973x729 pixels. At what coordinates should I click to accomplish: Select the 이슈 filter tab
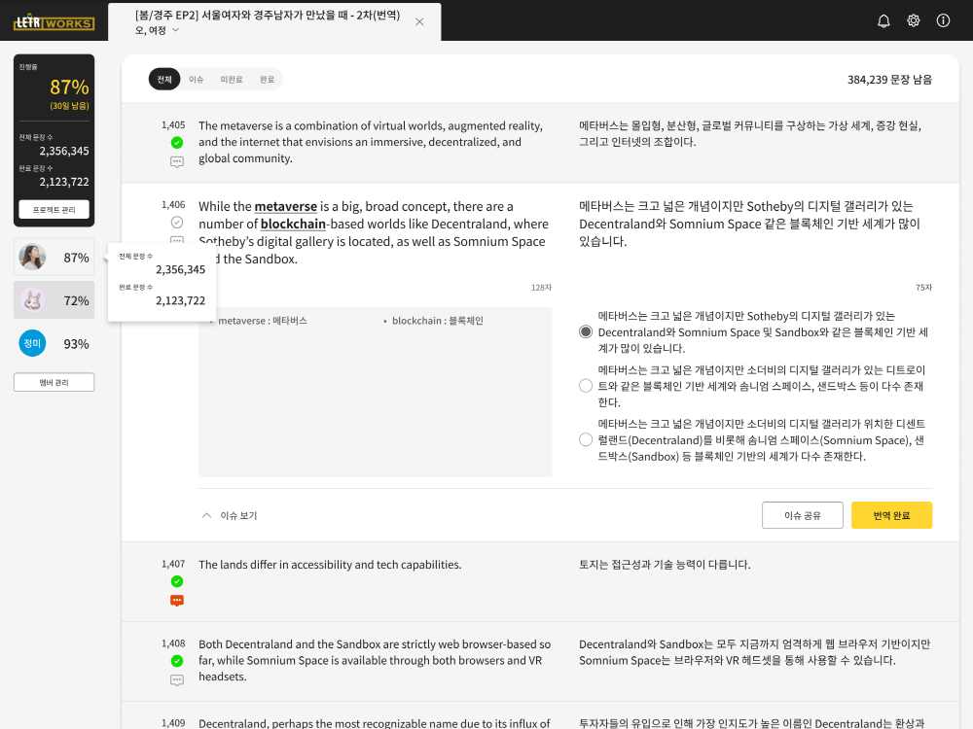click(197, 80)
